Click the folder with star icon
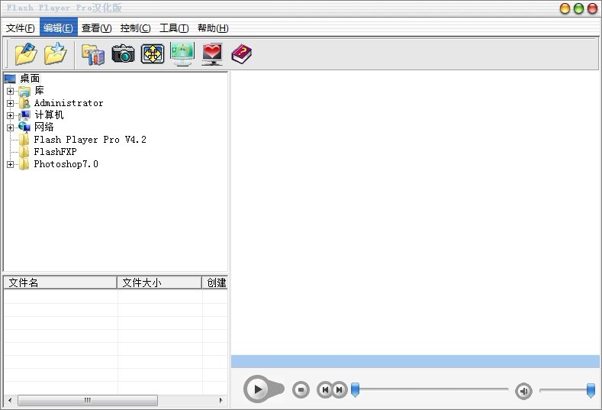The height and width of the screenshot is (410, 602). 55,53
